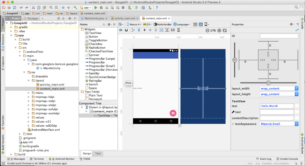Open the API 23 version dropdown
This screenshot has width=305, height=166.
tap(147, 24)
